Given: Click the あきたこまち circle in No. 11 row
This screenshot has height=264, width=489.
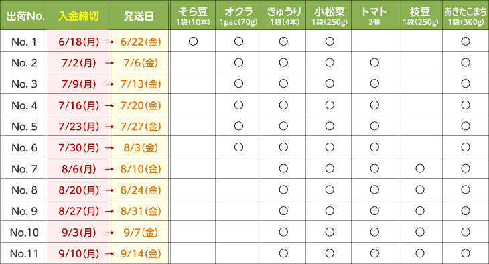Looking at the screenshot, I should point(466,253).
